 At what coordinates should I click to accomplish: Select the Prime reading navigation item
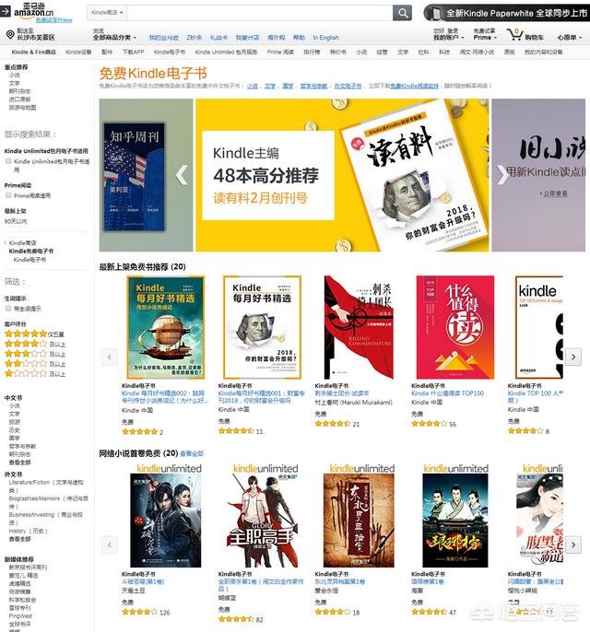280,52
